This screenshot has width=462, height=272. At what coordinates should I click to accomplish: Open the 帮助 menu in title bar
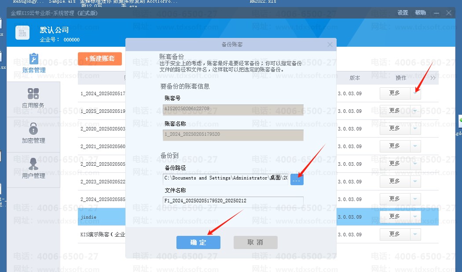point(421,13)
